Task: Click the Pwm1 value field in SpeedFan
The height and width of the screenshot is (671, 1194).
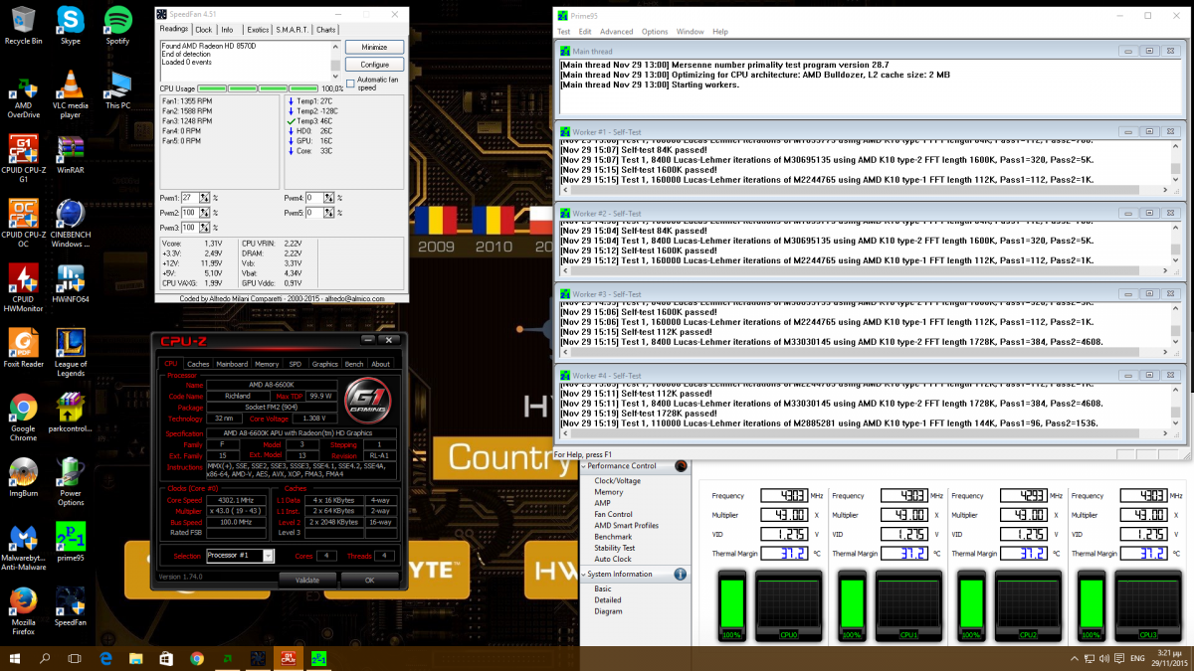Action: click(x=191, y=198)
